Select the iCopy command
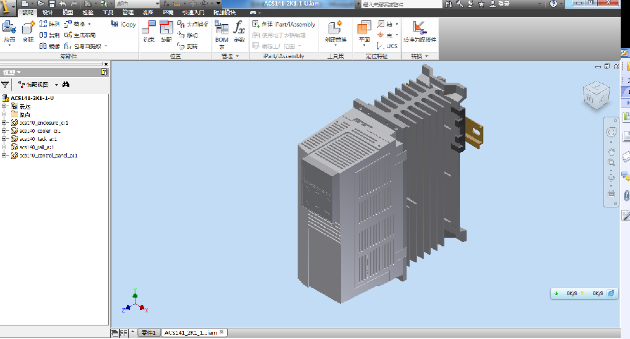The width and height of the screenshot is (630, 339). coord(123,24)
